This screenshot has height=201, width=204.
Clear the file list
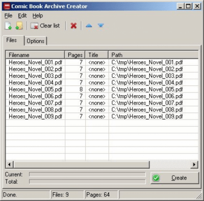coord(45,26)
